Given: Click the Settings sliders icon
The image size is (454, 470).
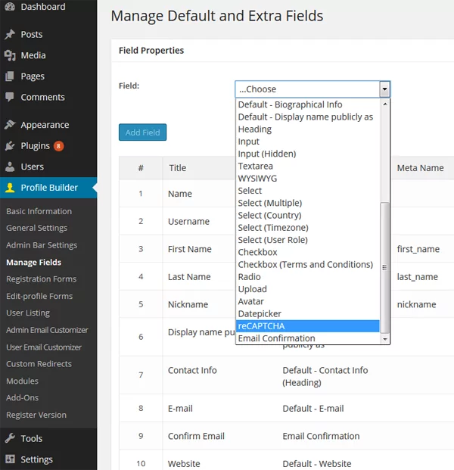Looking at the screenshot, I should pyautogui.click(x=10, y=459).
